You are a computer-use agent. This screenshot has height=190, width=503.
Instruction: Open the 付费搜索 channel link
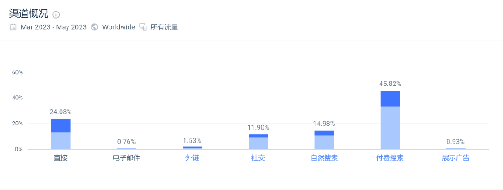point(390,158)
